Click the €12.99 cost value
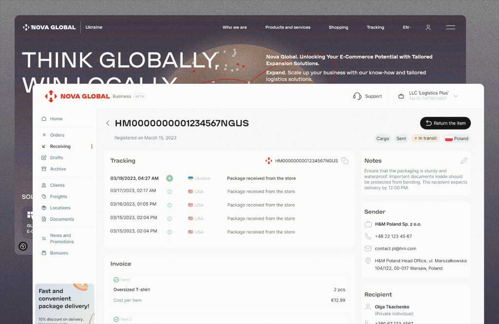The image size is (499, 324). (338, 300)
